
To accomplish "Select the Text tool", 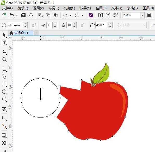I will (4, 109).
